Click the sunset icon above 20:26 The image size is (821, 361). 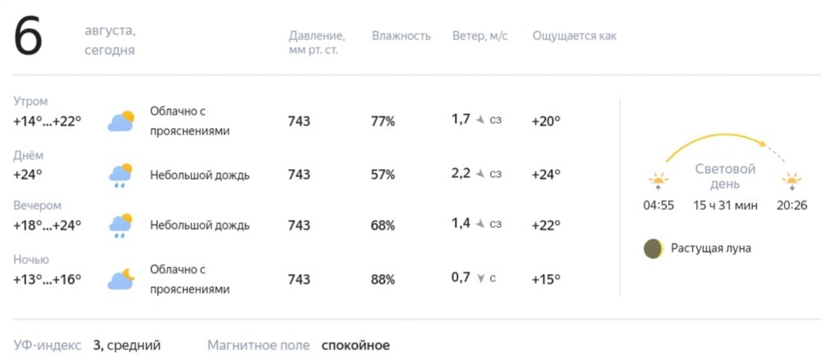click(x=791, y=181)
